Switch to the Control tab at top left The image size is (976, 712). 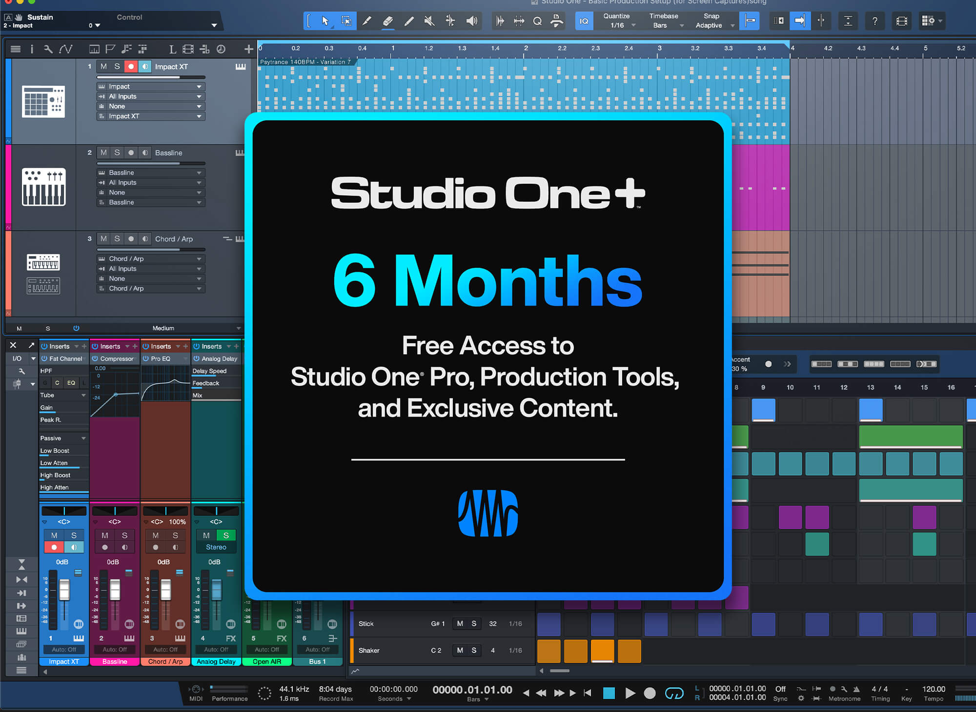click(129, 17)
